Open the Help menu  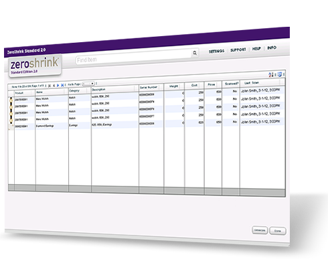pyautogui.click(x=256, y=49)
